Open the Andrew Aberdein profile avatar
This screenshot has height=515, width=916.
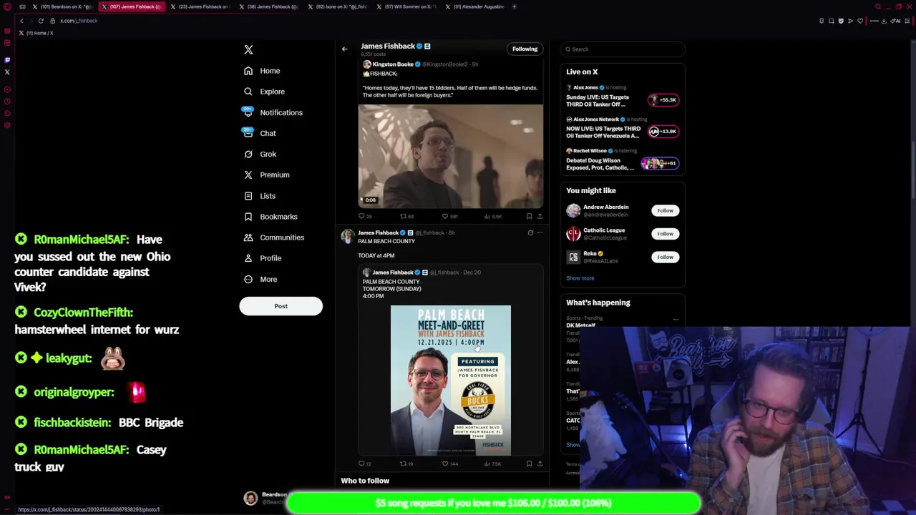click(x=573, y=210)
